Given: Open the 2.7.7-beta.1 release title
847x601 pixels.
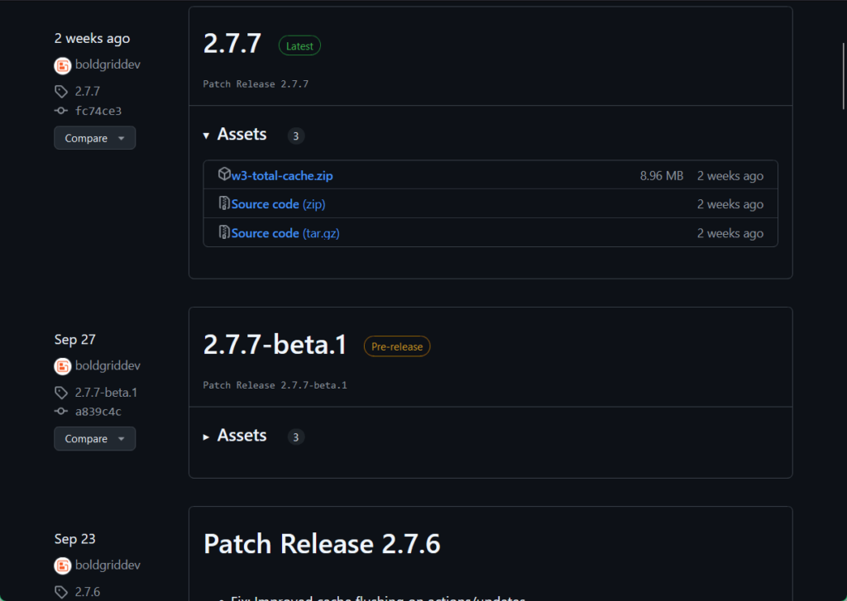Looking at the screenshot, I should coord(275,345).
